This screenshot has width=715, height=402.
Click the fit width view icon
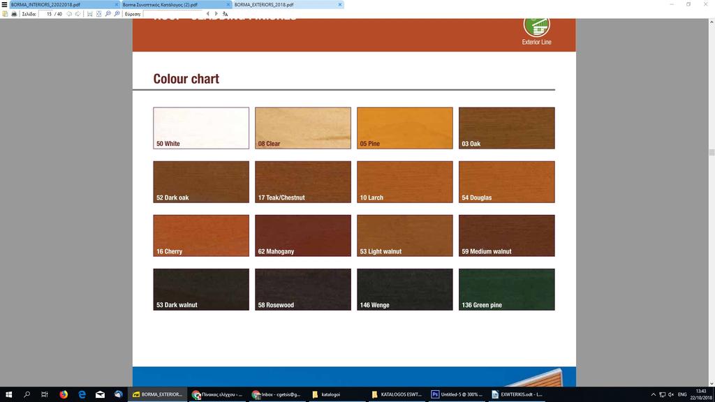(90, 14)
